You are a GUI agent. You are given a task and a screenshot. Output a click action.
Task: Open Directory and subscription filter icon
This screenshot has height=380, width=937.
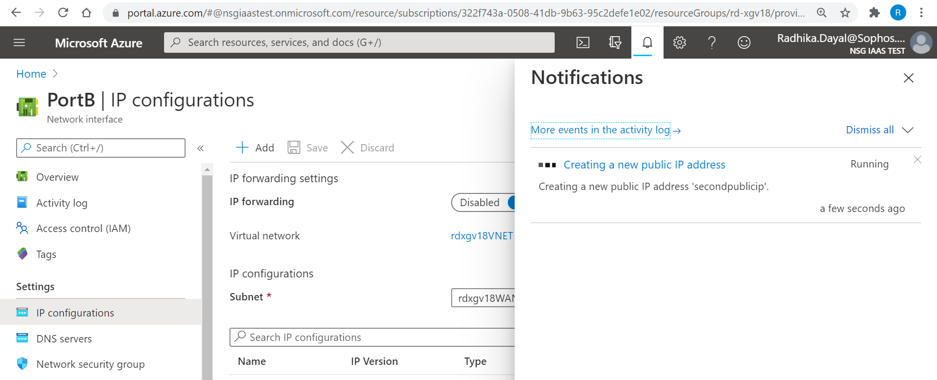tap(615, 42)
